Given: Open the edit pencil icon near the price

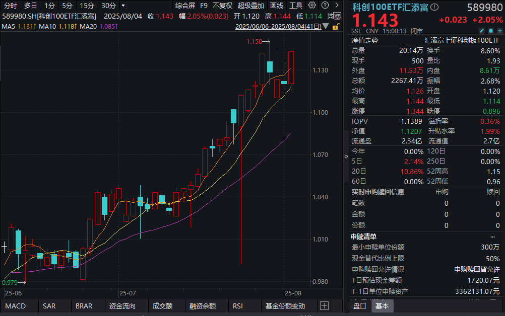Looking at the screenshot, I should pos(481,30).
